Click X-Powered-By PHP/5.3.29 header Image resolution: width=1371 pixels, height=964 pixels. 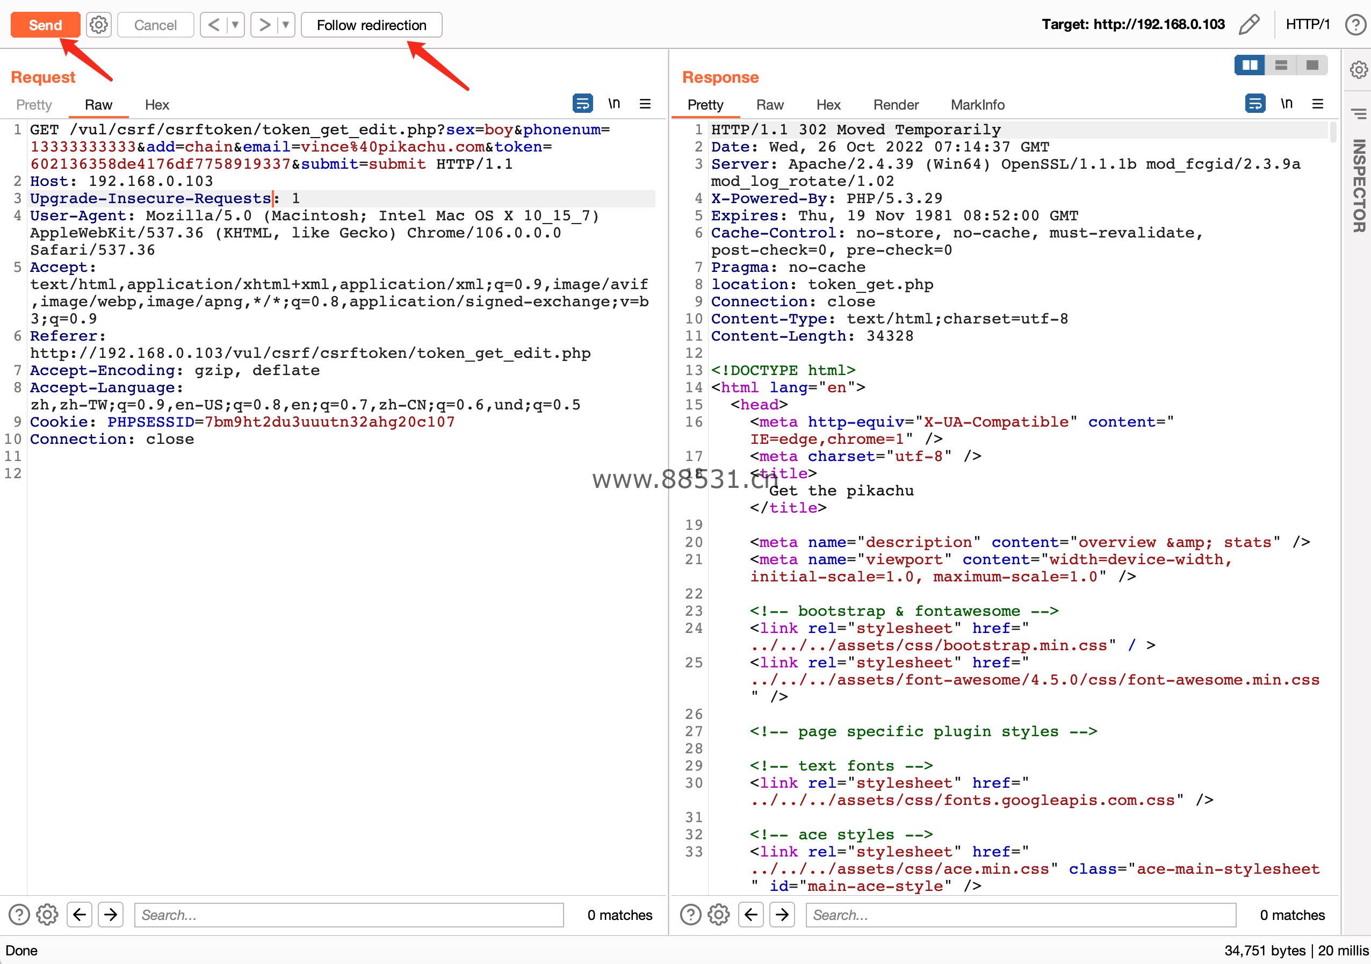click(826, 199)
